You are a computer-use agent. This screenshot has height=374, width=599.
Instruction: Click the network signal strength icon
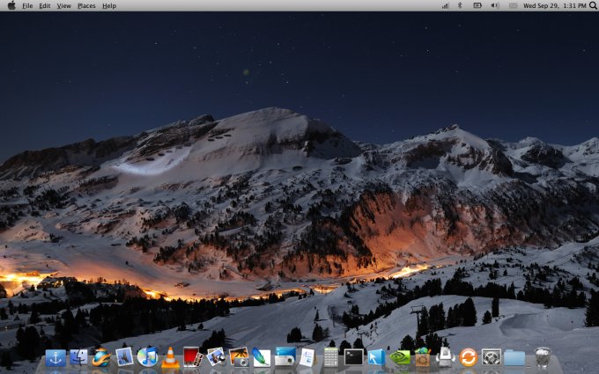click(445, 6)
